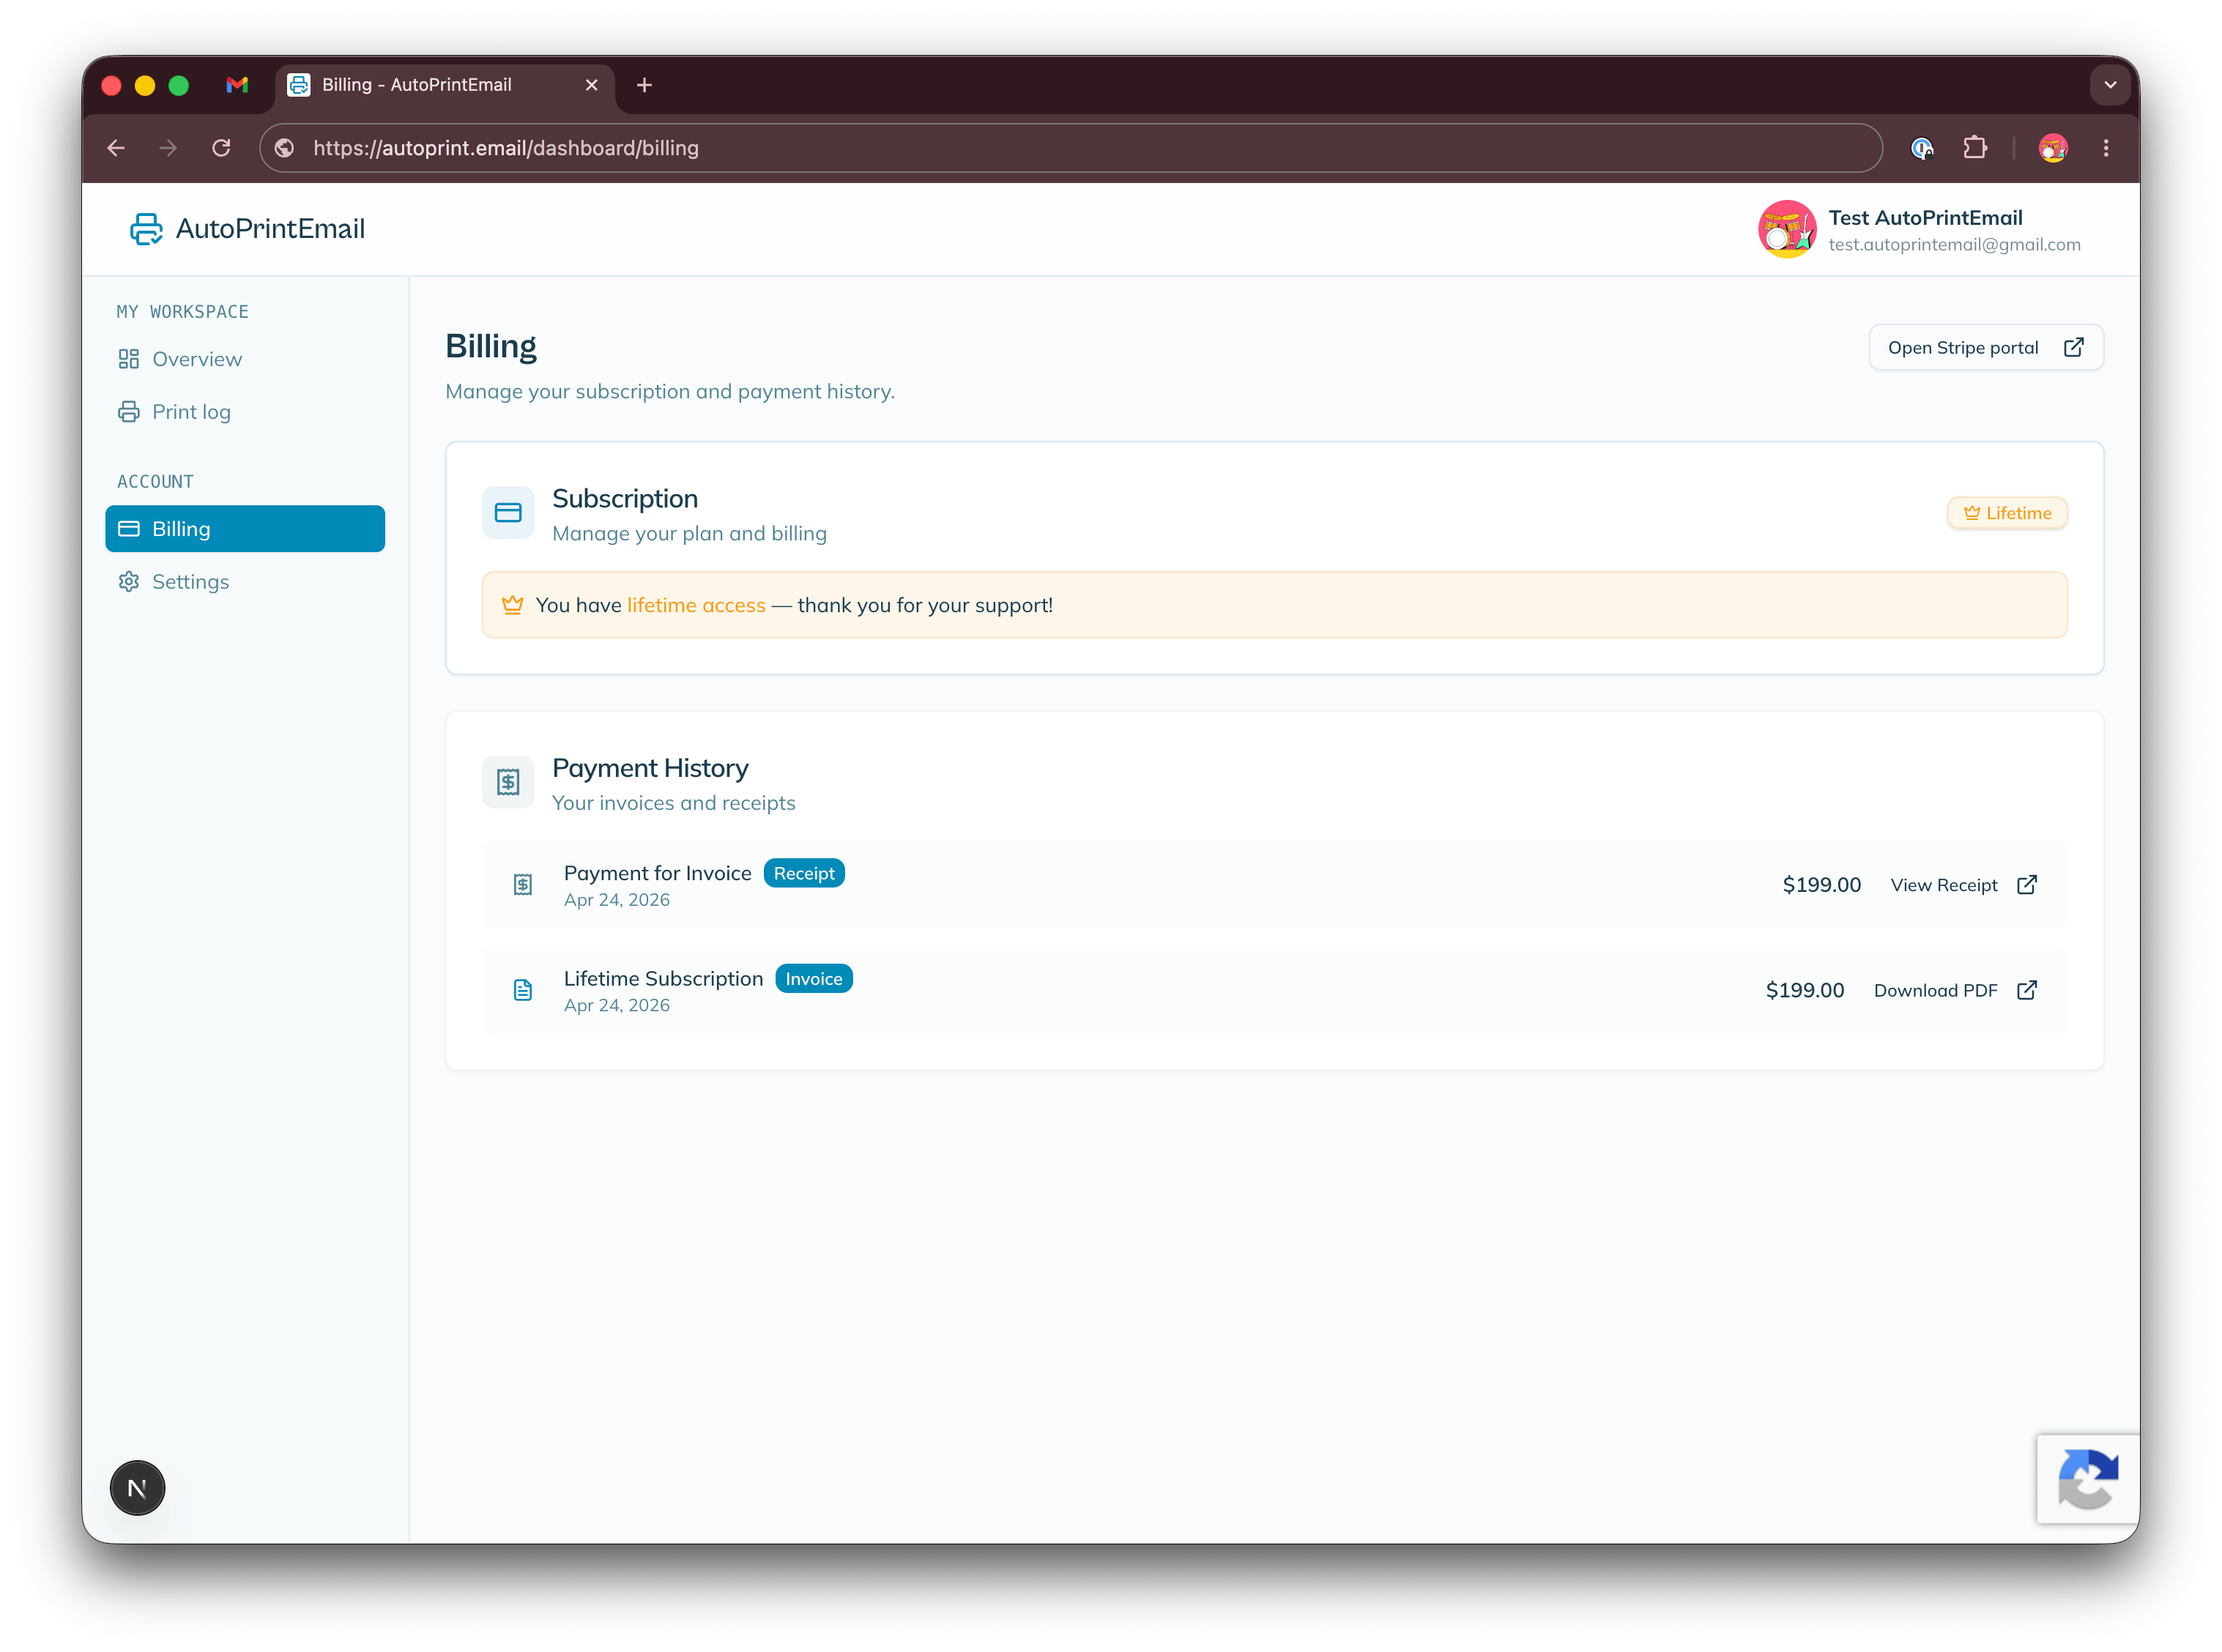
Task: Go to Overview in sidebar
Action: (245, 359)
